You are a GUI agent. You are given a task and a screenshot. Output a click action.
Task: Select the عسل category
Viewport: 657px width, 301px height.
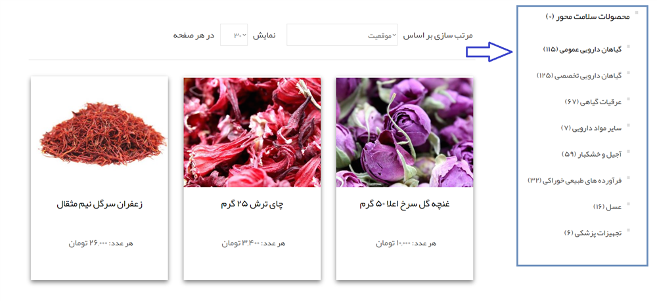(608, 207)
